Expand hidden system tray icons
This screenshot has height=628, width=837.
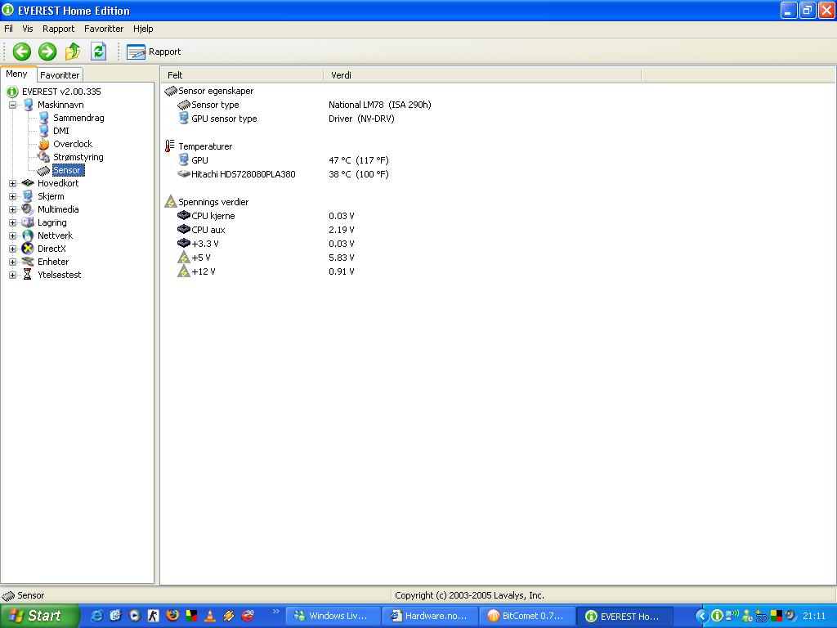tap(702, 617)
